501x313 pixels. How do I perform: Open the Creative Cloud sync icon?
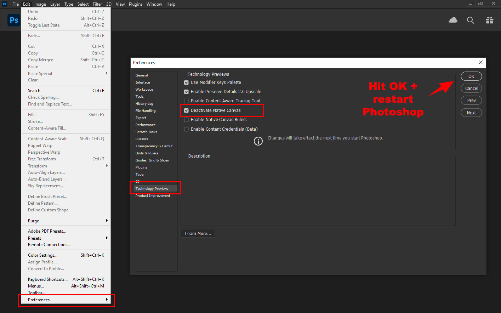coord(453,20)
